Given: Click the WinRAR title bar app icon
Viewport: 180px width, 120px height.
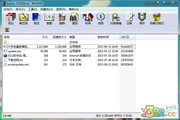Looking at the screenshot, I should [4, 3].
